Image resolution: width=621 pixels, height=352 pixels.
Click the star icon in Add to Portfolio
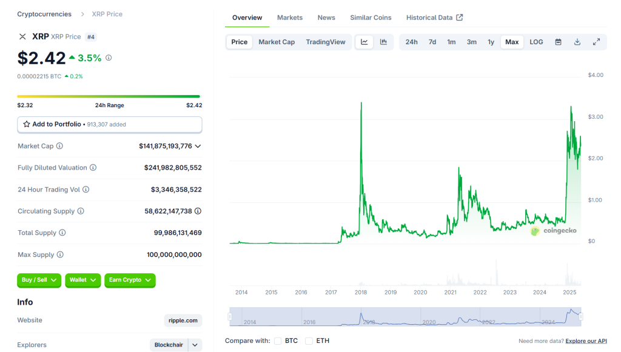pyautogui.click(x=27, y=124)
